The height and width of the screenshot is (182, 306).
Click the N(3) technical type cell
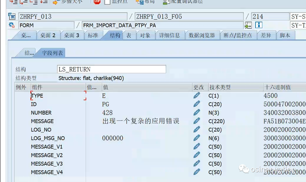(x=214, y=113)
